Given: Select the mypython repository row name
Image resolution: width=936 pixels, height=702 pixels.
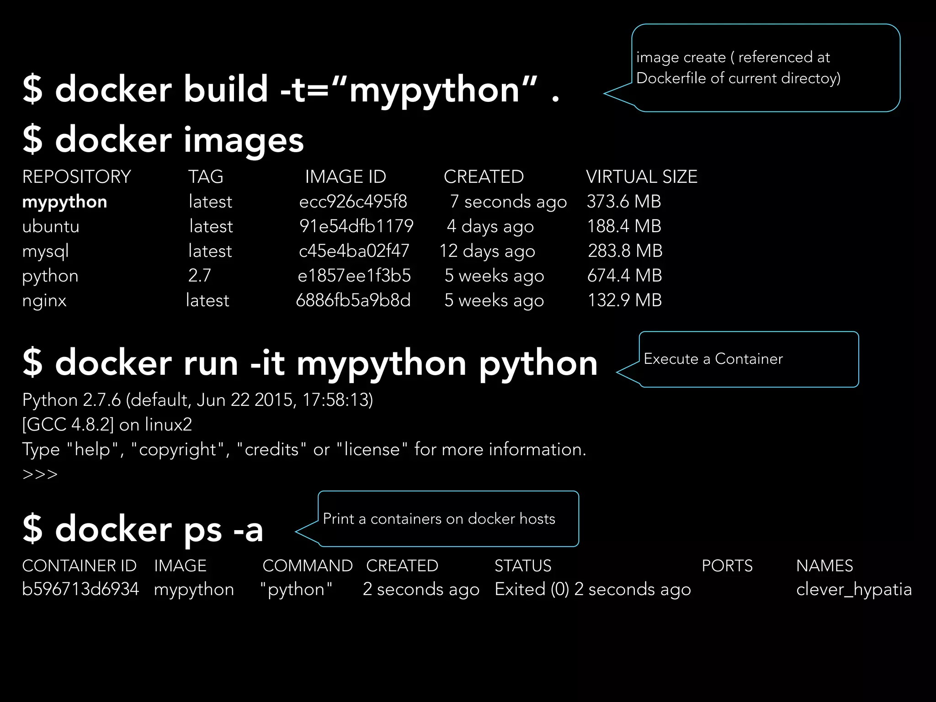Looking at the screenshot, I should point(64,202).
